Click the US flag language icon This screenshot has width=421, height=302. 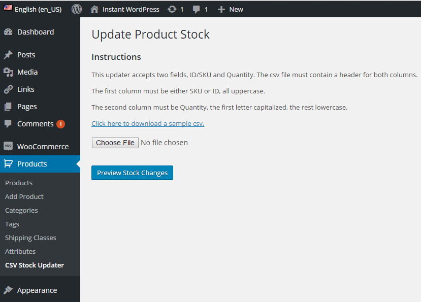tap(8, 9)
